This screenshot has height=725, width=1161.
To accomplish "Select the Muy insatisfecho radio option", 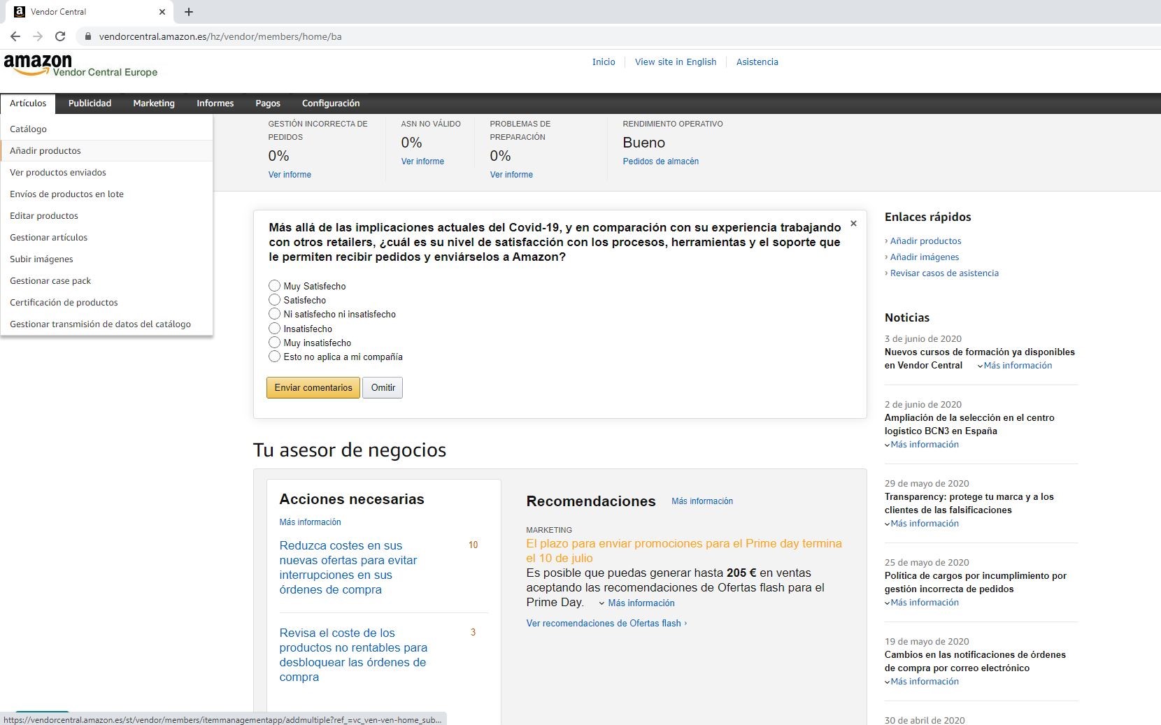I will [x=274, y=343].
